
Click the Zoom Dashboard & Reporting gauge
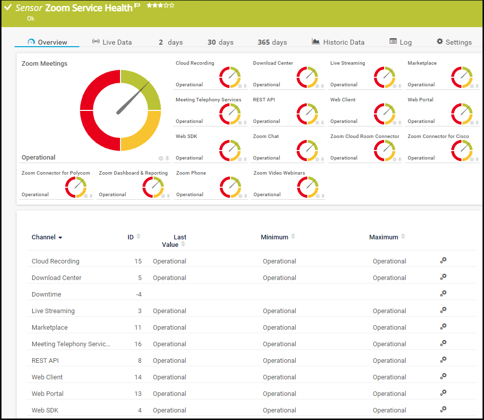[153, 187]
